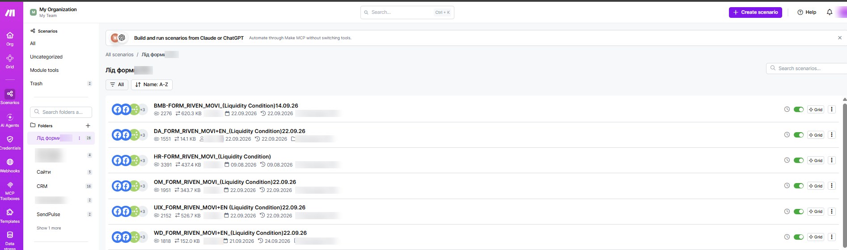
Task: Turn off WD_FORM_RIVEN_MOVI+EN scenario switch
Action: point(799,237)
